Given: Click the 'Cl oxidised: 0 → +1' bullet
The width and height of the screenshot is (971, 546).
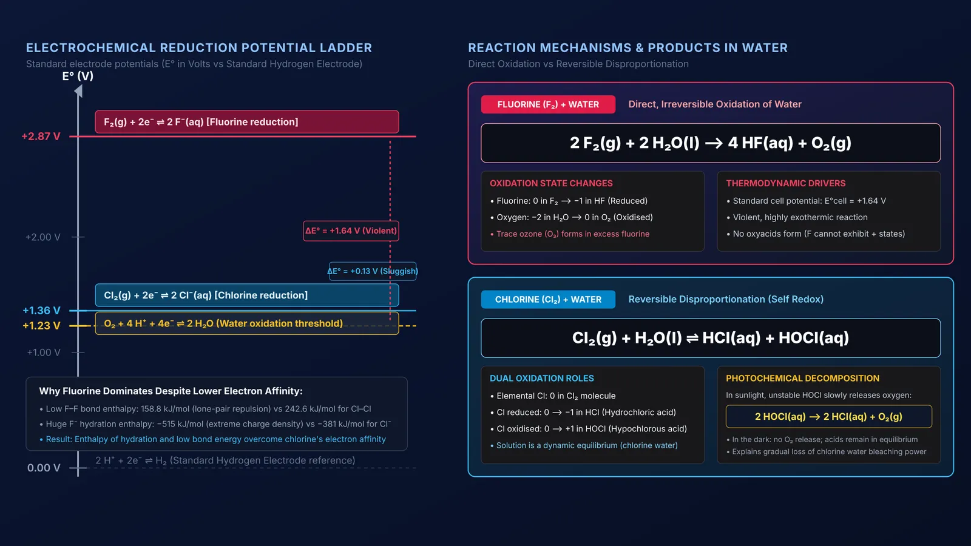Looking at the screenshot, I should (589, 429).
